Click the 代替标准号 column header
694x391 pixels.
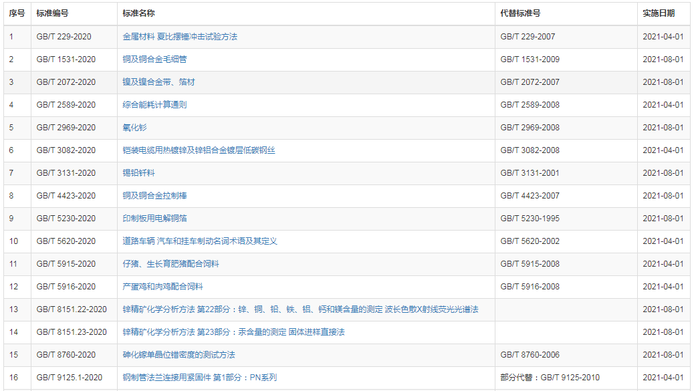pos(520,13)
